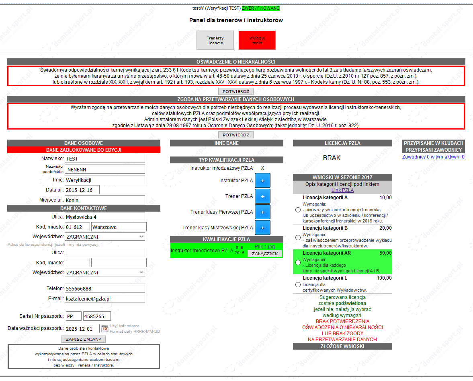473x381 pixels.
Task: Click Licencja kategorii AR price 50,00
Action: tap(385, 253)
